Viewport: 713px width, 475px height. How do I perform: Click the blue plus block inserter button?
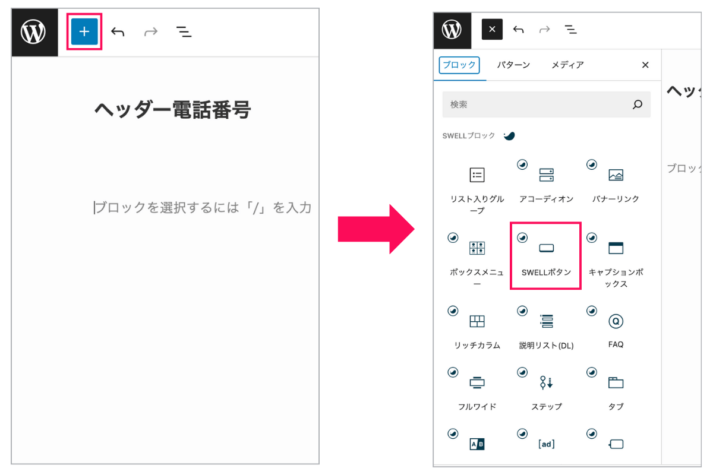click(x=84, y=31)
